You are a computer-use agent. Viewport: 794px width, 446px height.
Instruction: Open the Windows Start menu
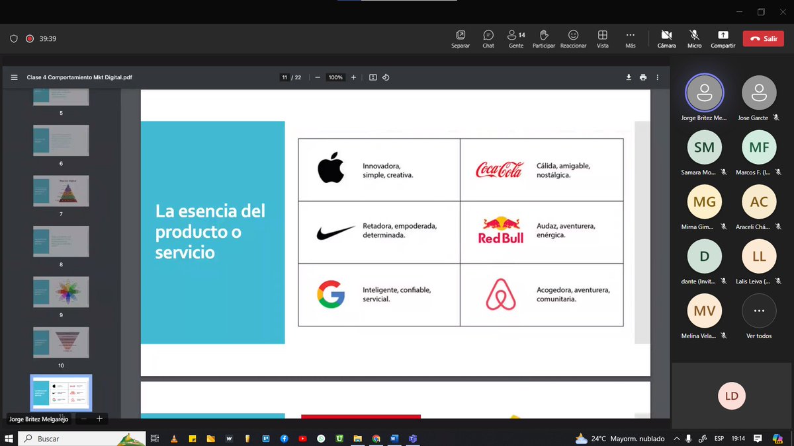click(9, 439)
